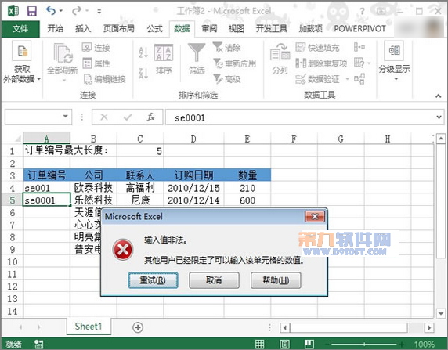Click Insert Function fx button

tap(151, 117)
